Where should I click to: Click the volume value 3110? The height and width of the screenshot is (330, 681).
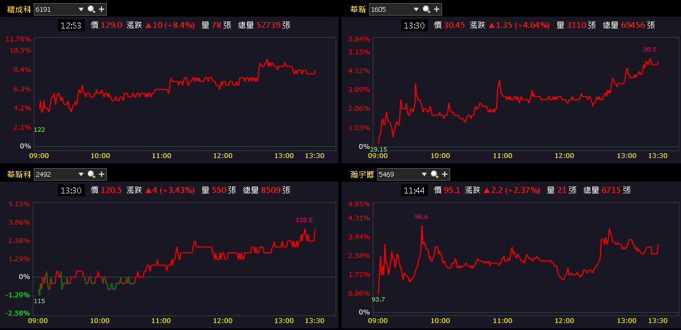coord(577,25)
